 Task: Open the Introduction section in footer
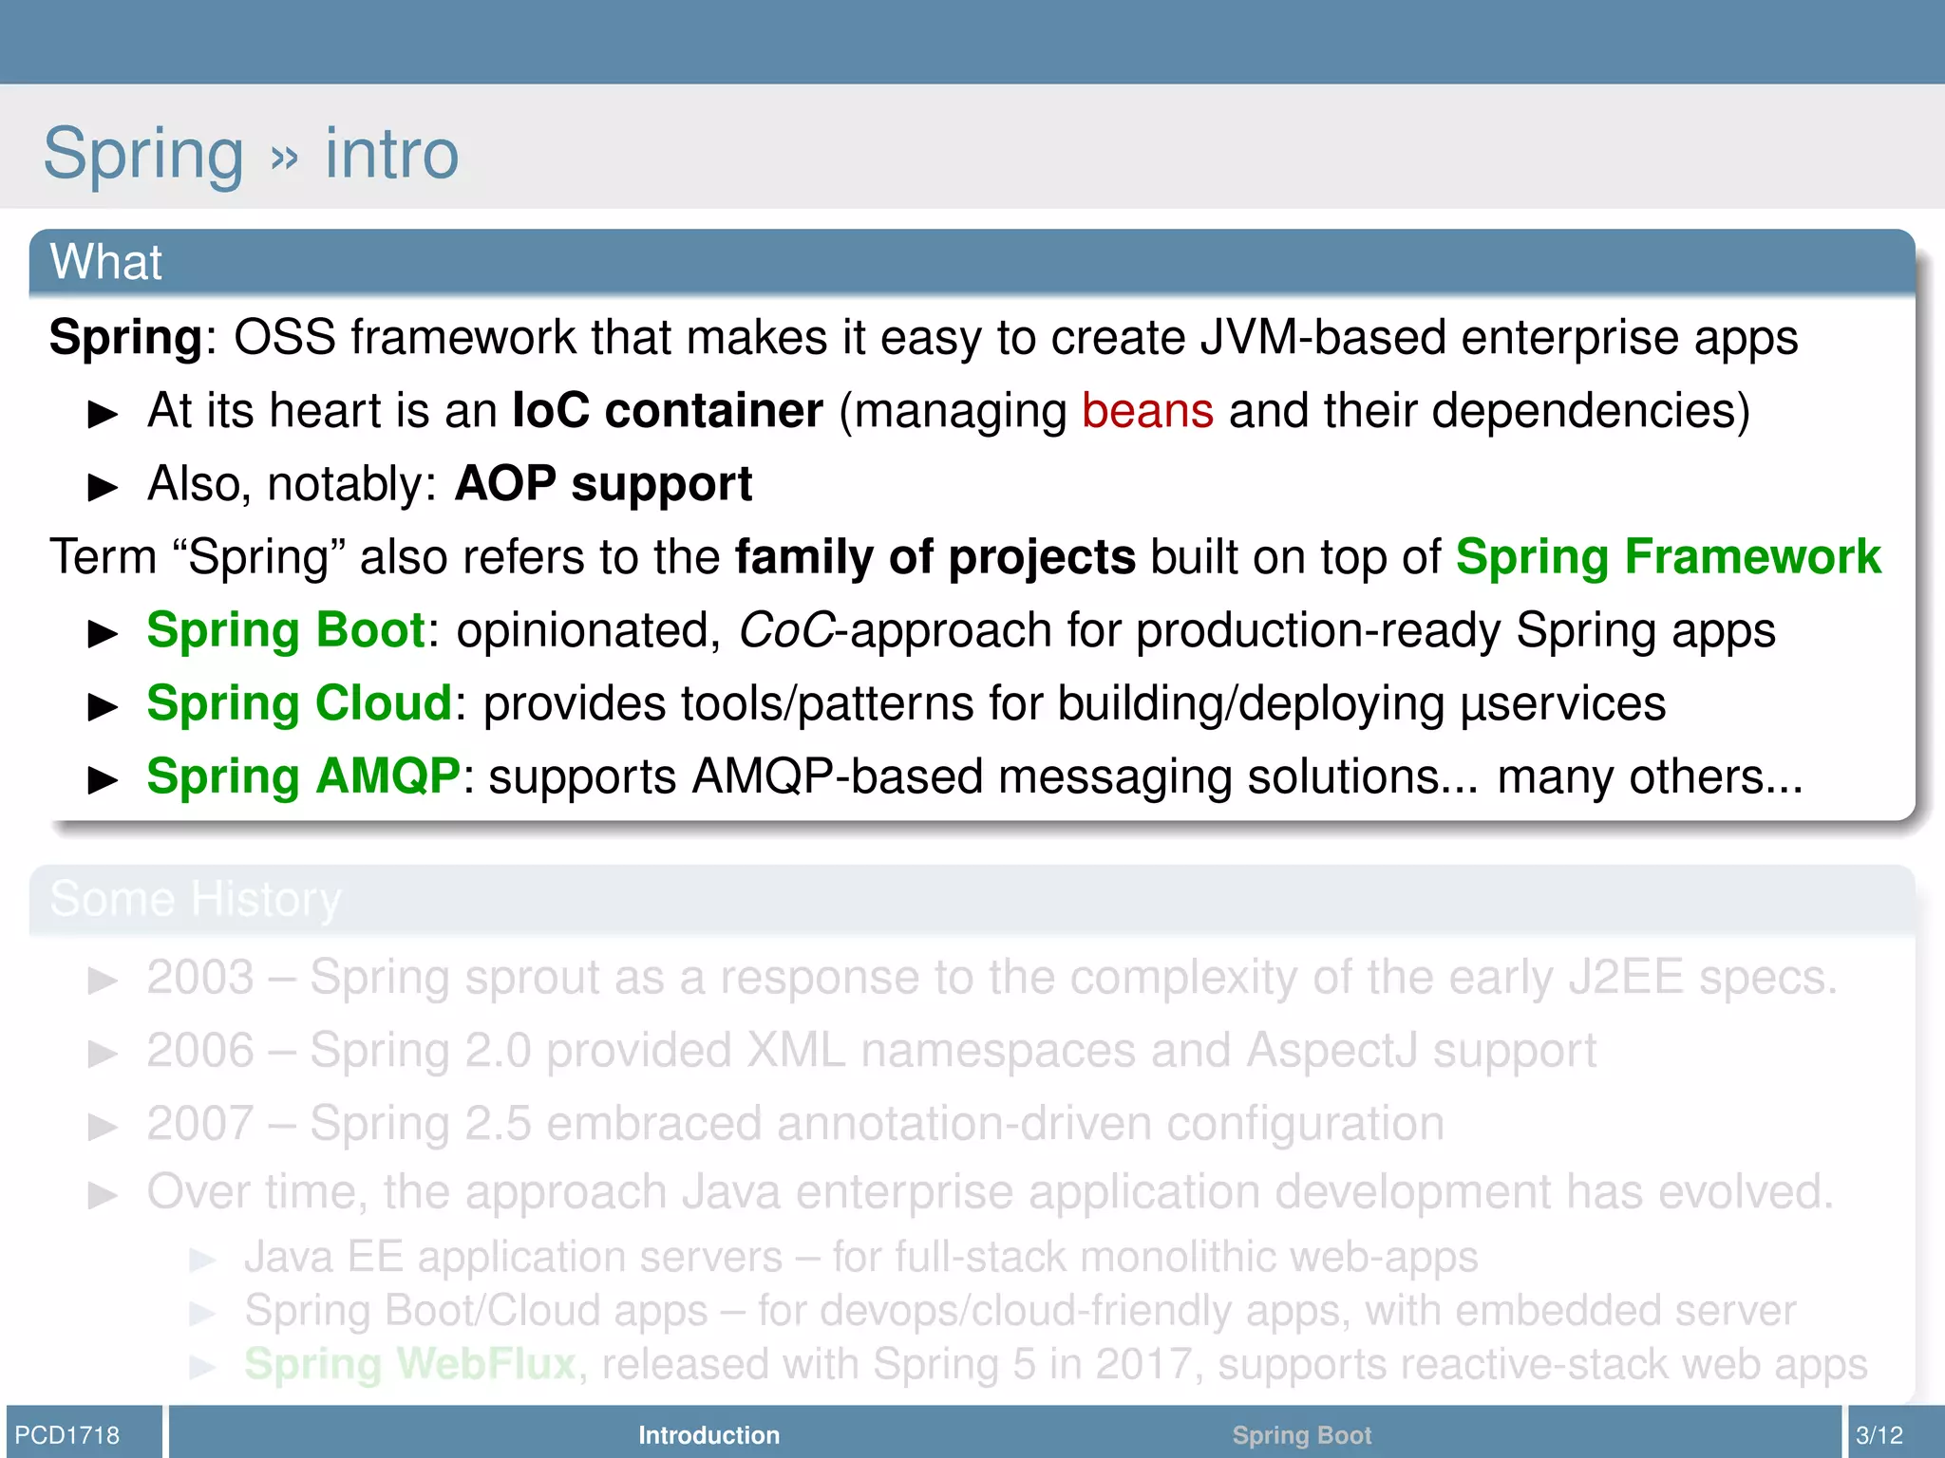pos(708,1434)
